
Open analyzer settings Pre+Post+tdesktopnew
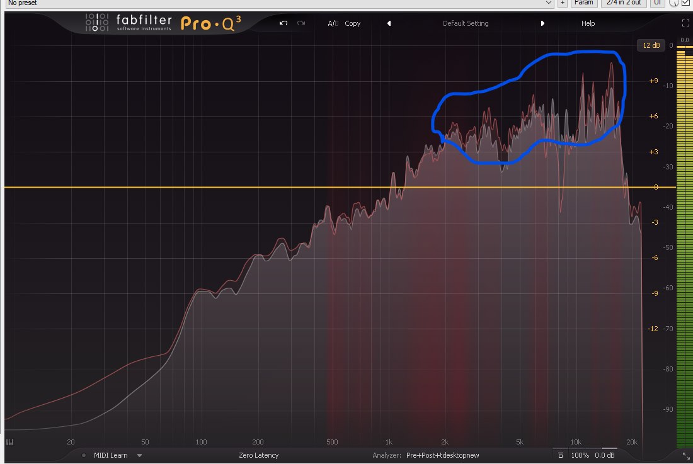(x=442, y=455)
